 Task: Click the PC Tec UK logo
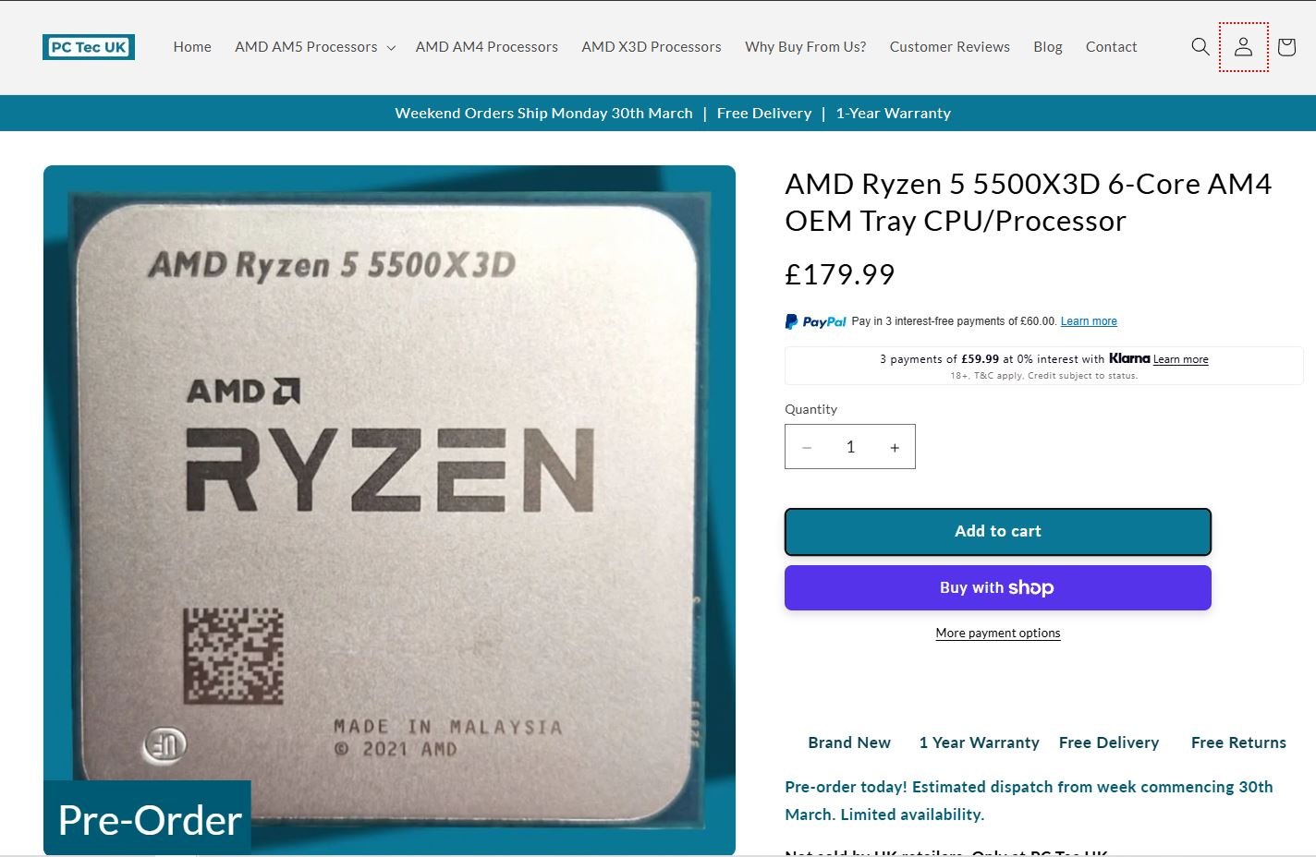point(89,47)
